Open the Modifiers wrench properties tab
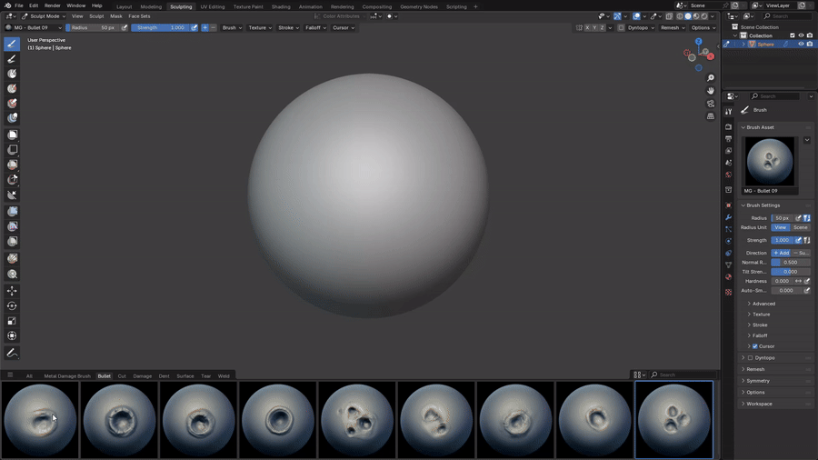The height and width of the screenshot is (460, 818). tap(728, 217)
